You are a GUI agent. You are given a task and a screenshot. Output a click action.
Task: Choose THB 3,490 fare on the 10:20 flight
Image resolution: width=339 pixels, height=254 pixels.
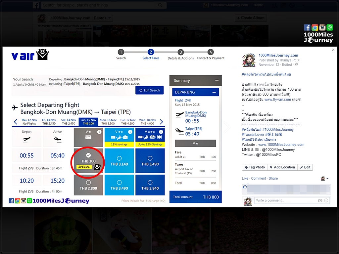[119, 185]
